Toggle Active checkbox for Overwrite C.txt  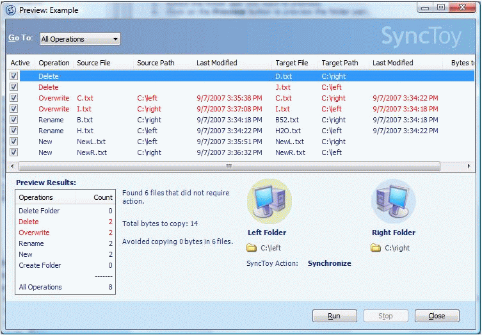[13, 98]
